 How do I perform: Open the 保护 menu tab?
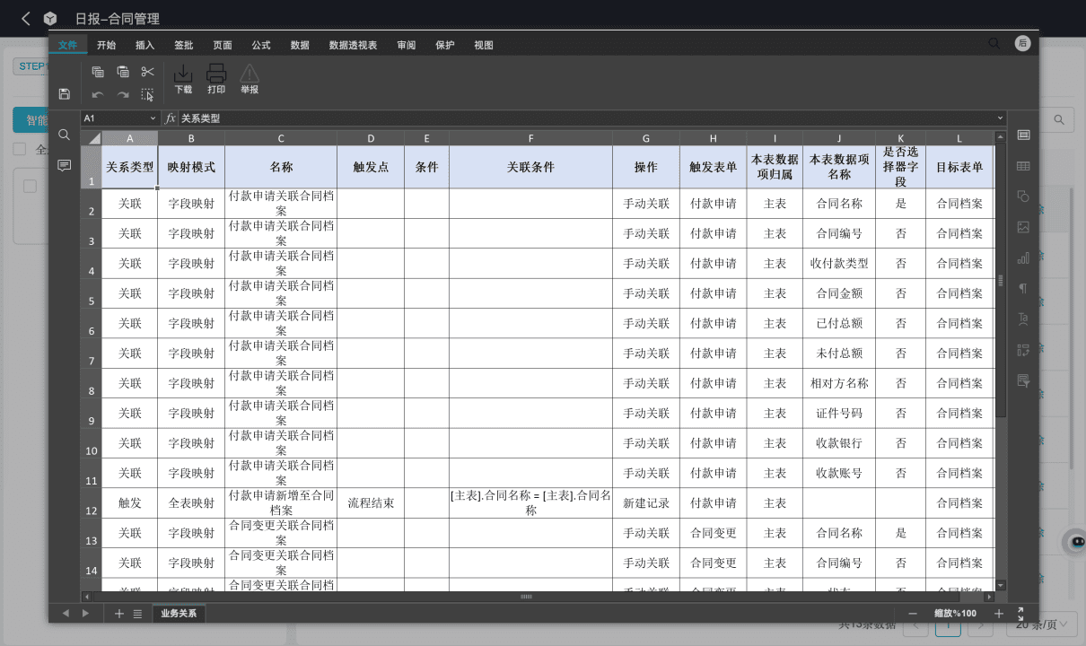[x=445, y=45]
